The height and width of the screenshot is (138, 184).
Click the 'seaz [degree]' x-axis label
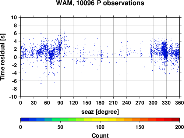[100, 112]
